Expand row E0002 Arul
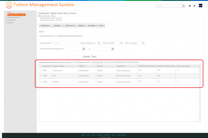208x138 pixels. tap(41, 76)
